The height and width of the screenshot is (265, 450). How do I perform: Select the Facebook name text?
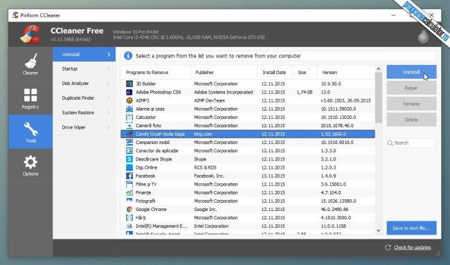(x=145, y=176)
